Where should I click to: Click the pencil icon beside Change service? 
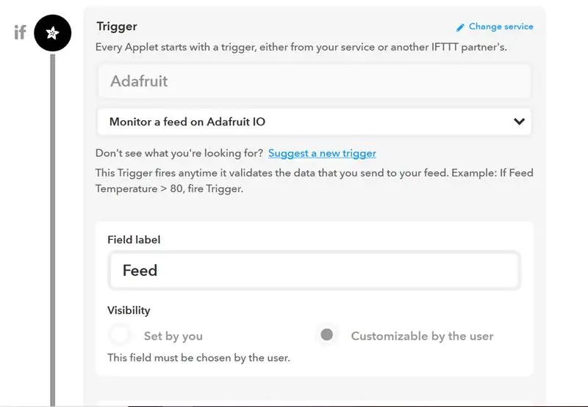click(x=460, y=27)
